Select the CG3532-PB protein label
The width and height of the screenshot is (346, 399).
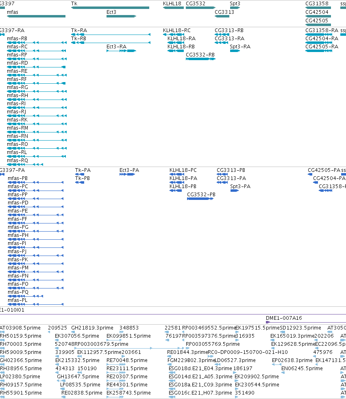coord(201,194)
